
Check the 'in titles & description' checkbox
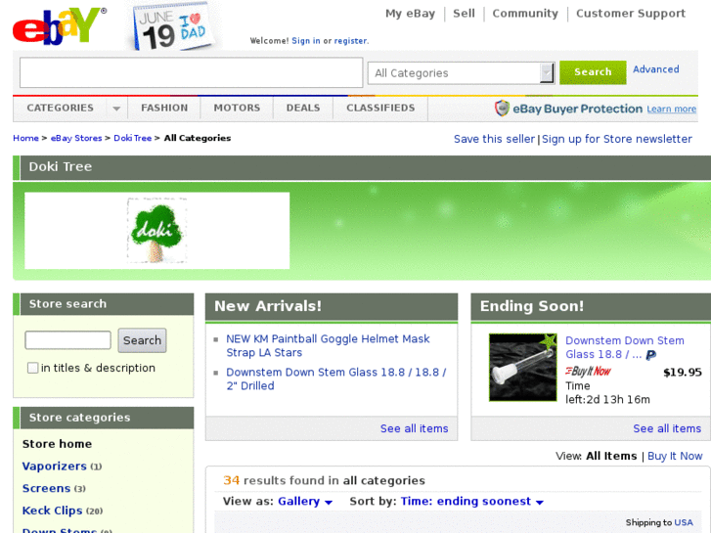click(32, 368)
